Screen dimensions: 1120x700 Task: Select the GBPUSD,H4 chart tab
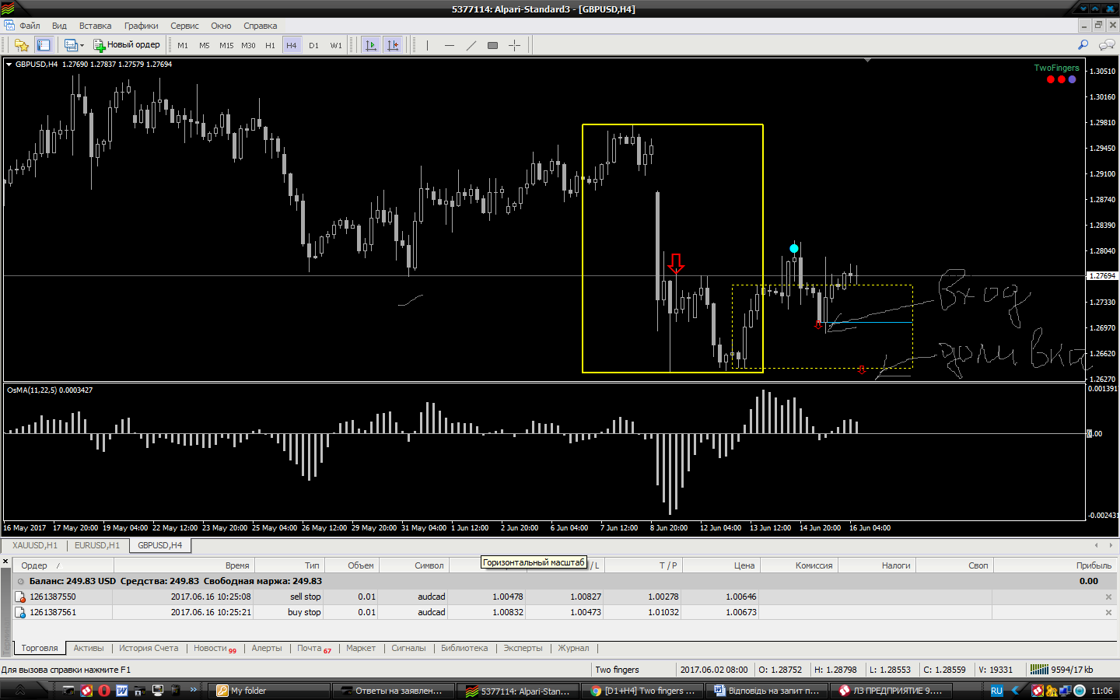160,545
